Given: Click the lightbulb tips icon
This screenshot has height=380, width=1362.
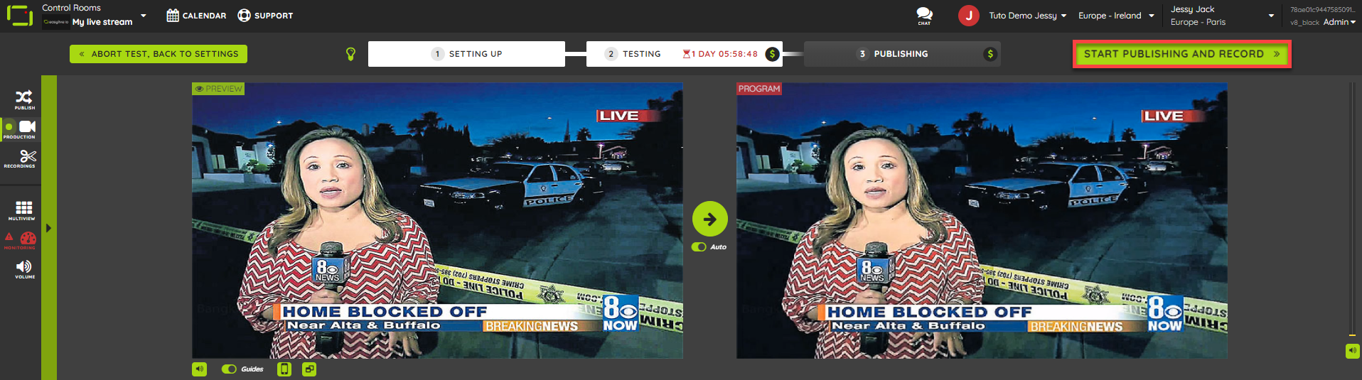Looking at the screenshot, I should coord(350,54).
